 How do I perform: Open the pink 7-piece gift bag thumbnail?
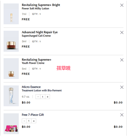(11, 124)
